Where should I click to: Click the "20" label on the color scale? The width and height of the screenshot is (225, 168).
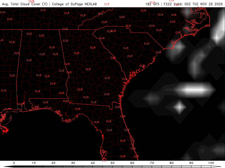pos(53,163)
